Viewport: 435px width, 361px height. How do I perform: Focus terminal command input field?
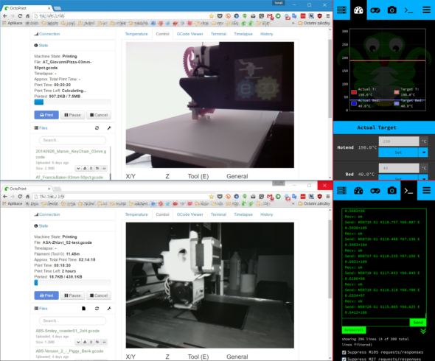pos(375,322)
